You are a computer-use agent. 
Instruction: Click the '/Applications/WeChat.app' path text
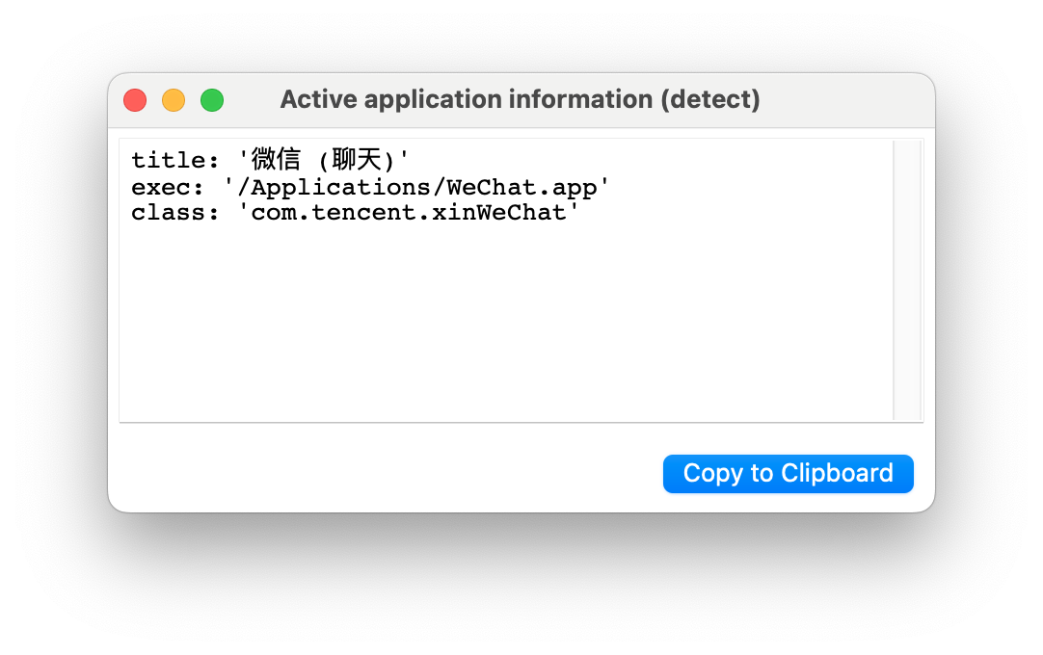coord(416,187)
